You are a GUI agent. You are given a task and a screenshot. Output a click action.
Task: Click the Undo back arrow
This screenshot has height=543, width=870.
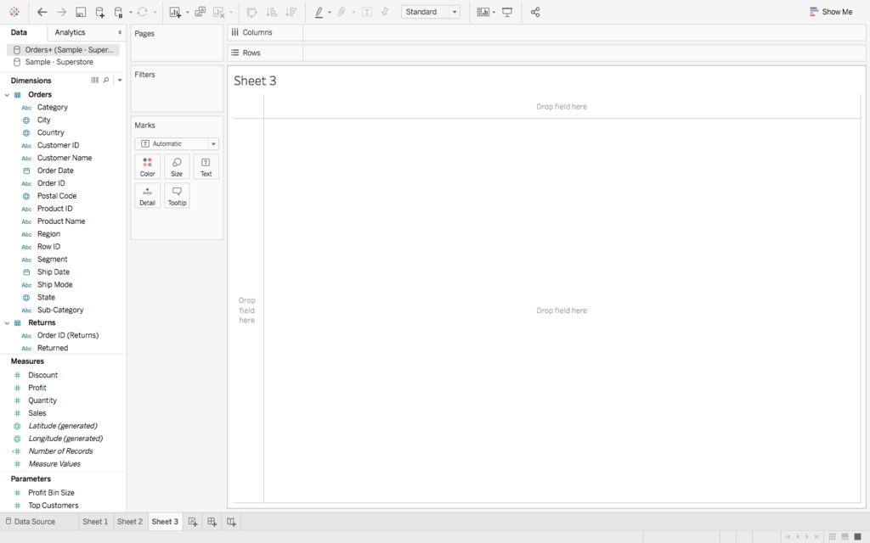click(x=42, y=12)
